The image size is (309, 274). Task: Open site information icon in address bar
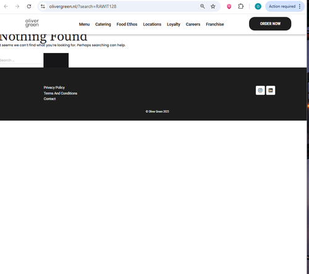tap(43, 6)
